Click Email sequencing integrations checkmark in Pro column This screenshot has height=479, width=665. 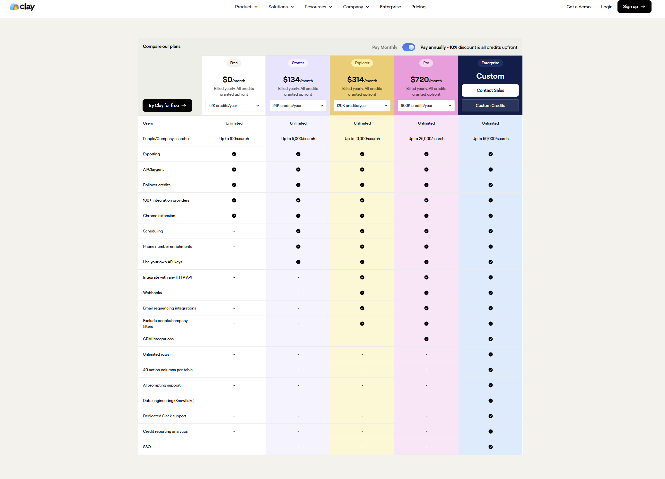click(426, 308)
